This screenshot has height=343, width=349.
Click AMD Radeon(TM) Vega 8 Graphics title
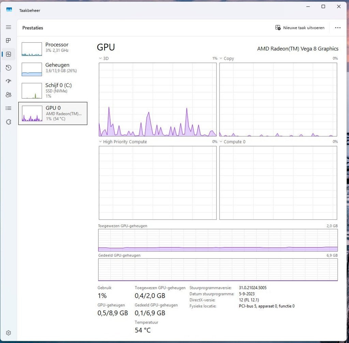[x=298, y=48]
